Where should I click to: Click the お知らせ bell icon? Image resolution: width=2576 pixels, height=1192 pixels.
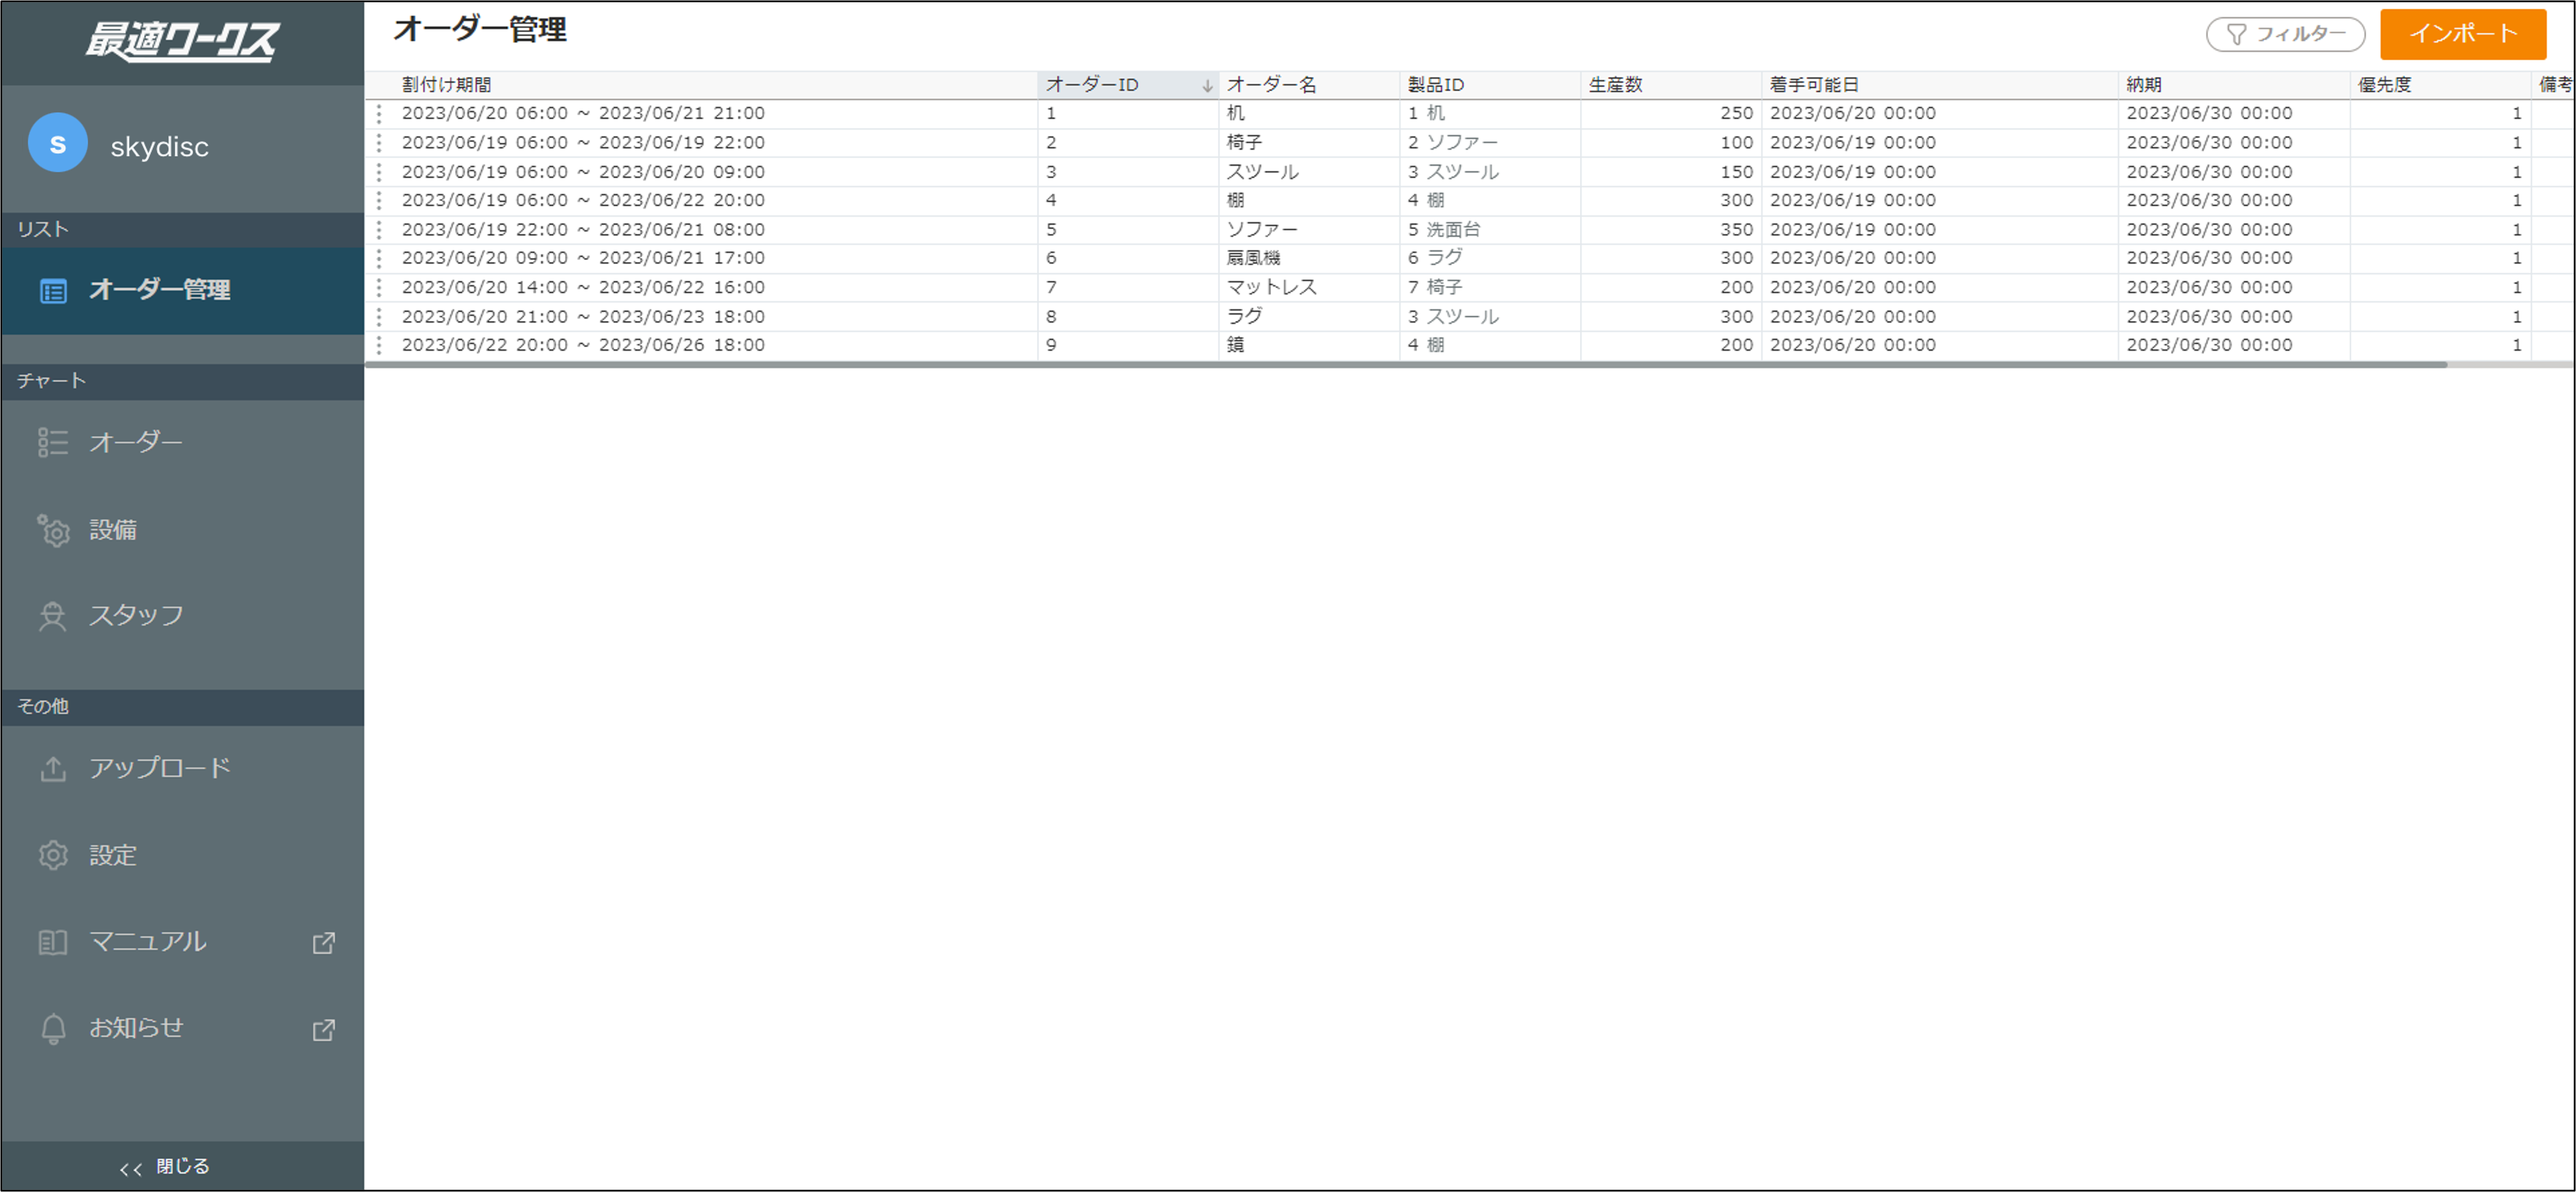tap(53, 1028)
